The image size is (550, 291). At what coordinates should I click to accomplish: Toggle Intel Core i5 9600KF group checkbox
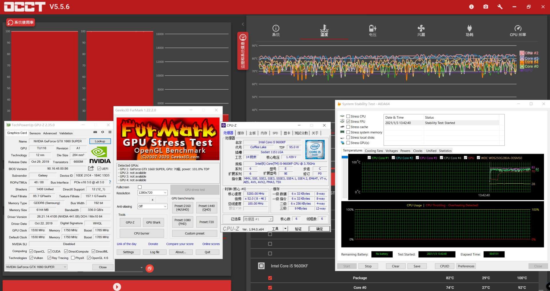point(262,266)
